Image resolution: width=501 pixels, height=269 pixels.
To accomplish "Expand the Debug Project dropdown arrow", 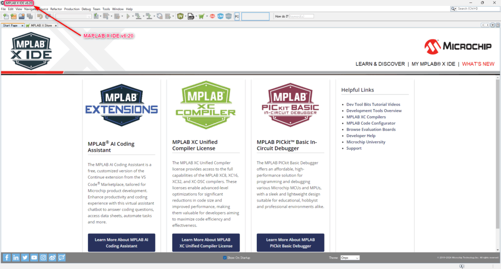I will click(173, 16).
